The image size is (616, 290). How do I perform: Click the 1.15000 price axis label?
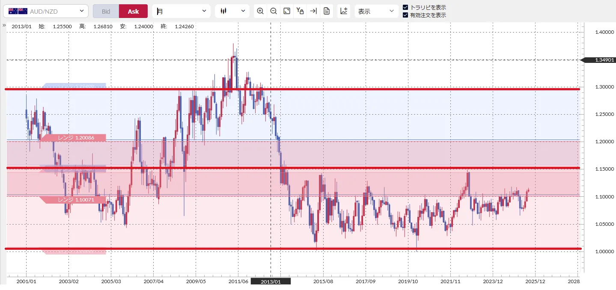click(604, 169)
